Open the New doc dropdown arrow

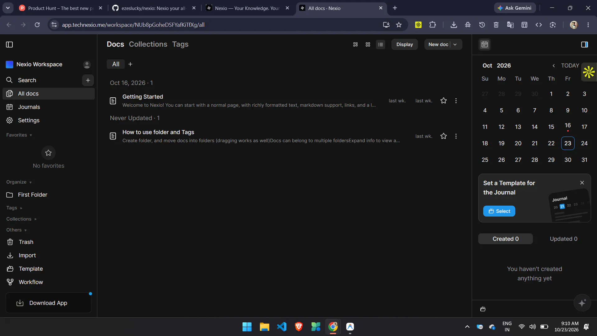tap(455, 44)
